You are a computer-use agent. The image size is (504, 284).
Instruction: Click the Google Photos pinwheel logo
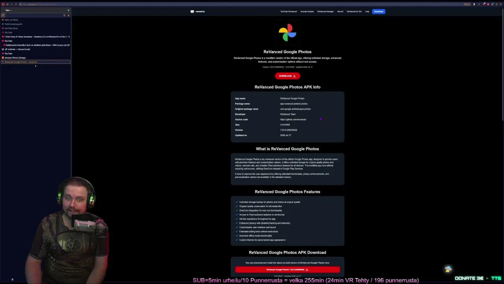pos(287,33)
